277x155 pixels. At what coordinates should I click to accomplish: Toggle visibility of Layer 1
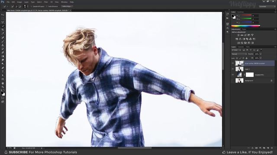233,69
